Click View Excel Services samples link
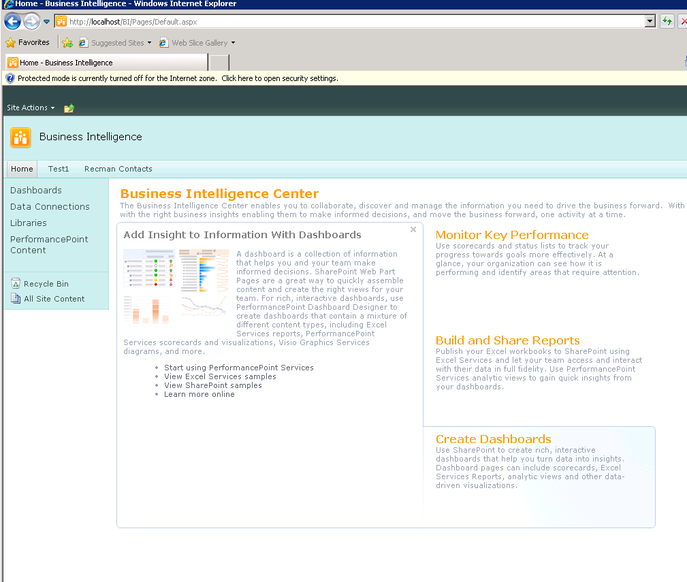The image size is (687, 582). tap(220, 376)
